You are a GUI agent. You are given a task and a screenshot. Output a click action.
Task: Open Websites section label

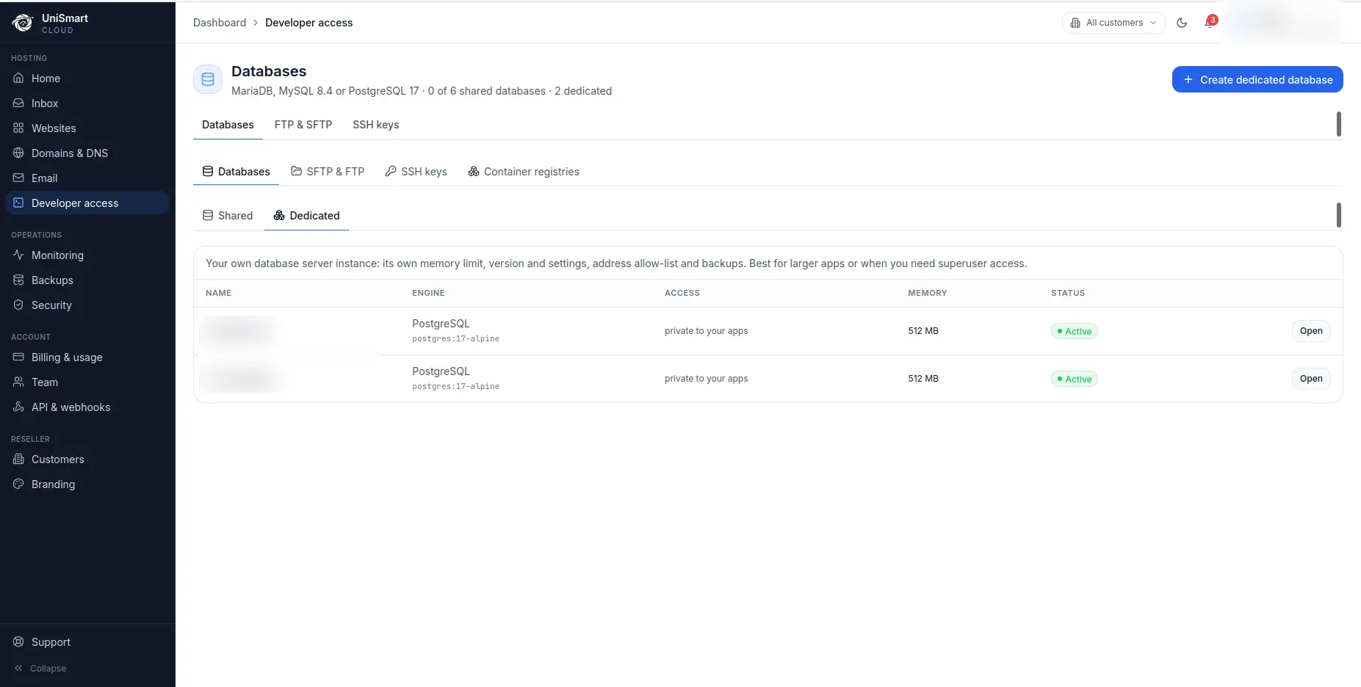[54, 128]
